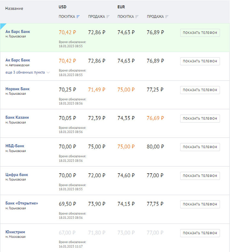Go to Цифра банк page

coord(17,175)
